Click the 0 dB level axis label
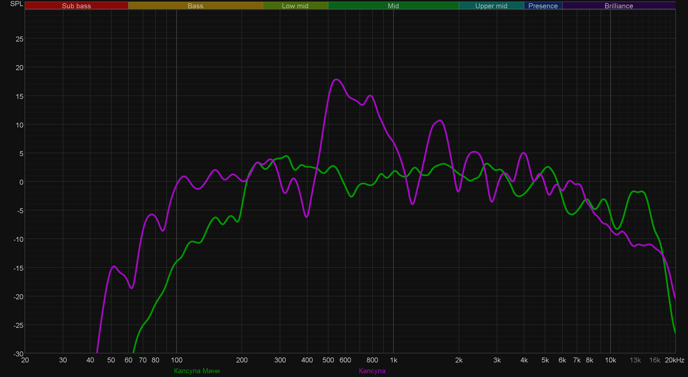Image resolution: width=688 pixels, height=377 pixels. (21, 182)
